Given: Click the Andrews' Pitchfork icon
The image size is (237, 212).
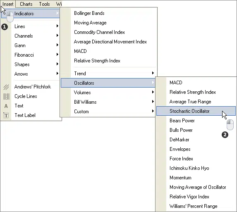Looking at the screenshot, I should tap(6, 87).
